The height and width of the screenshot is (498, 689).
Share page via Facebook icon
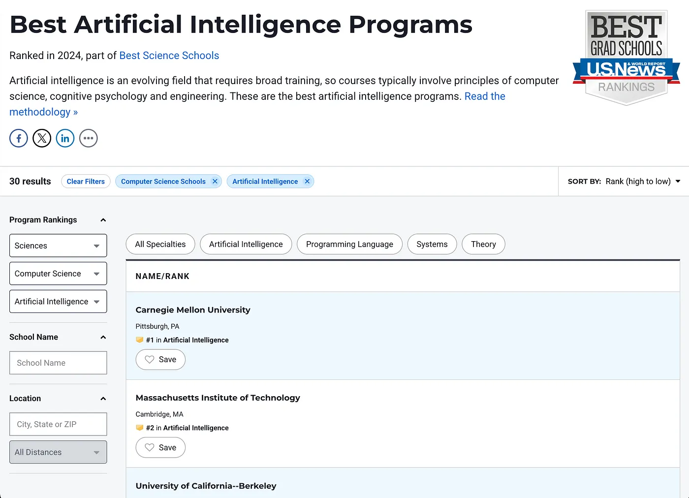pos(19,138)
